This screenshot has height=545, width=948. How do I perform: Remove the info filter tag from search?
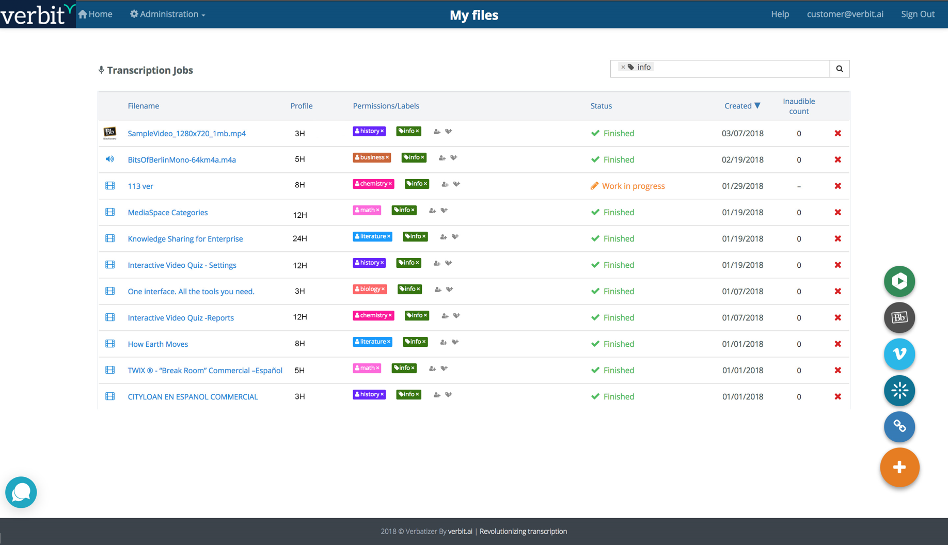623,67
